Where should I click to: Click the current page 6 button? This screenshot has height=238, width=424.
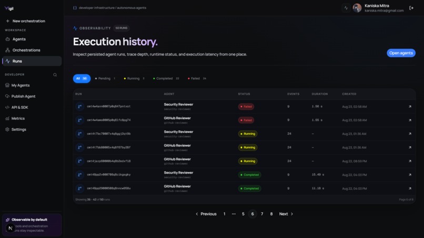pos(253,214)
